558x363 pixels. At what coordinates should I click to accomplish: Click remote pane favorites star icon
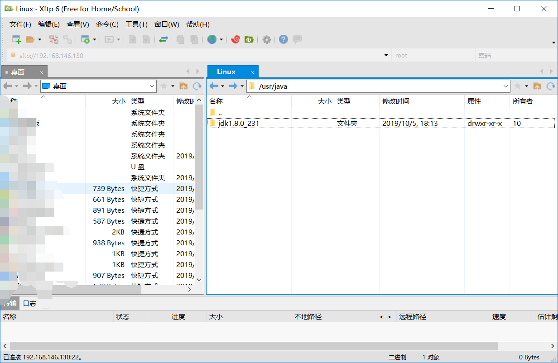[518, 86]
